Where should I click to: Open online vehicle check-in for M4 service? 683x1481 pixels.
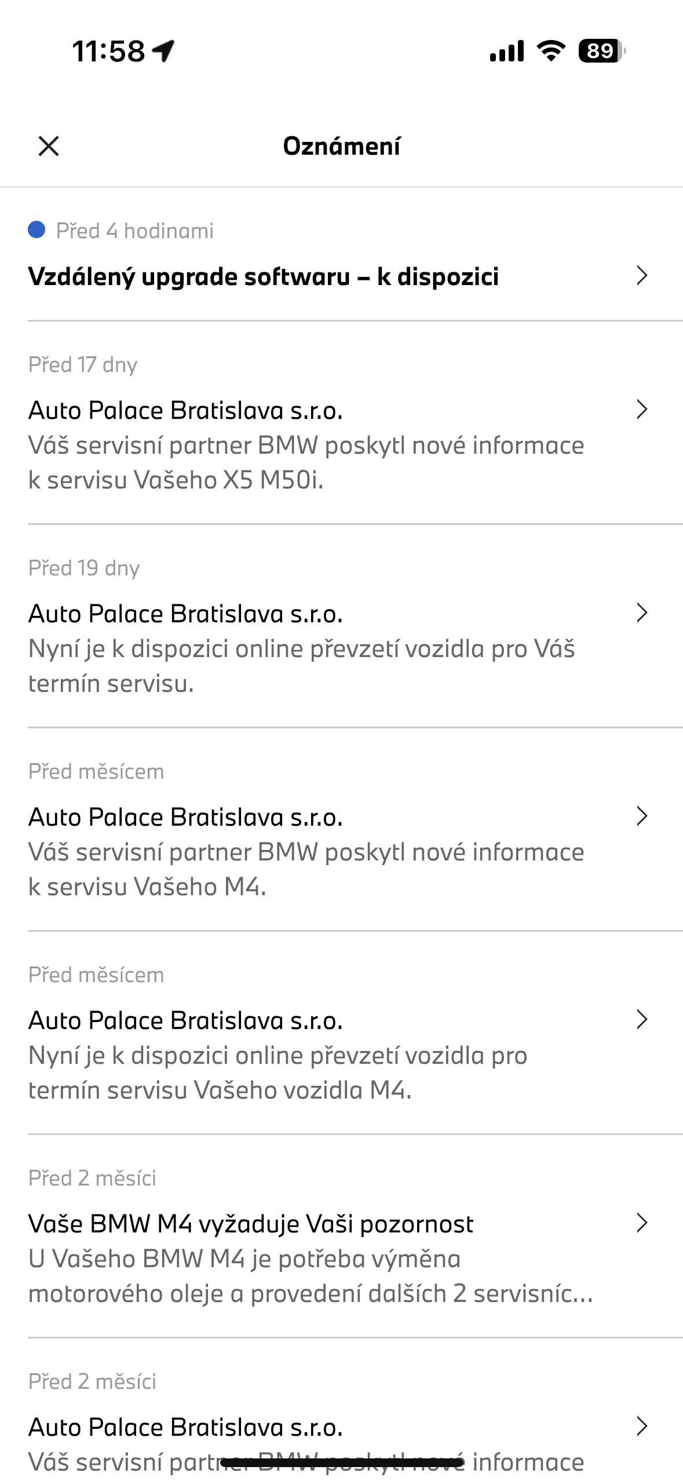coord(278,1072)
